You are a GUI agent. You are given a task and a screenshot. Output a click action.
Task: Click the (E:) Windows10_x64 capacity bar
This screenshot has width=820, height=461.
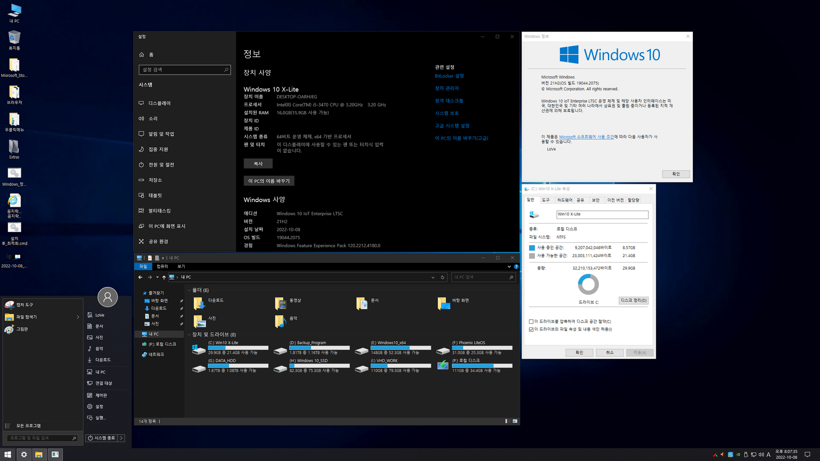click(x=401, y=348)
